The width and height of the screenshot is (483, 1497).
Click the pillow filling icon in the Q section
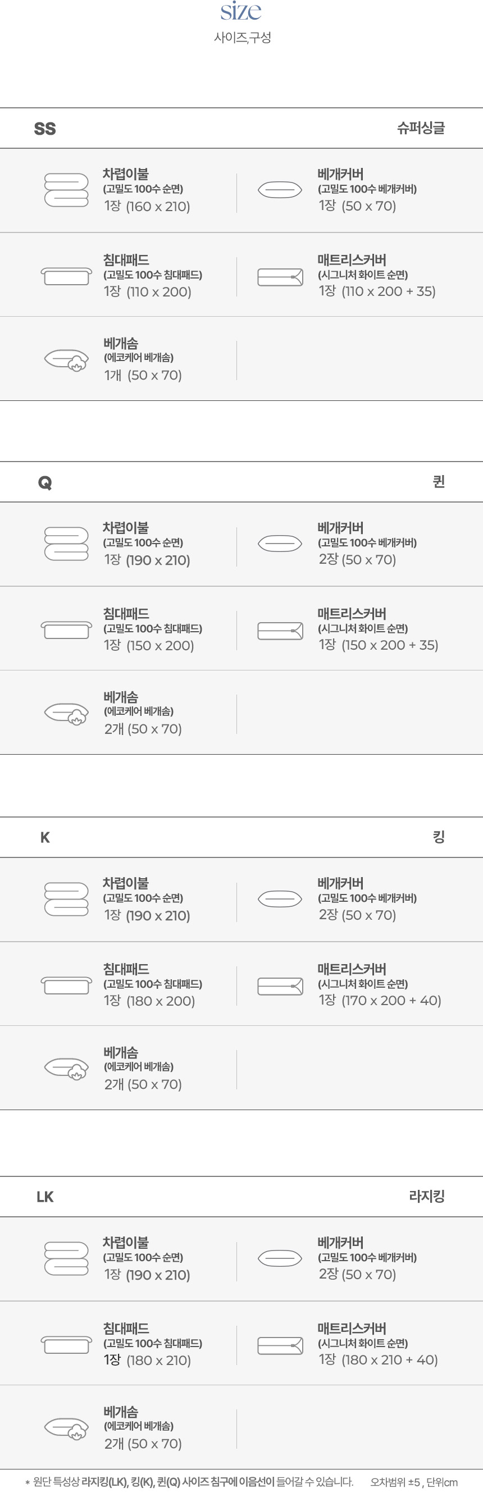coord(67,714)
